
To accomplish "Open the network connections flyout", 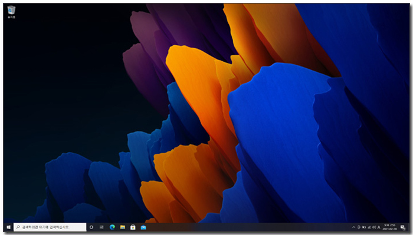I will (x=369, y=227).
